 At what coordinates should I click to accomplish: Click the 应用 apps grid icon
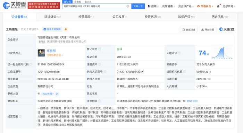click(x=149, y=6)
